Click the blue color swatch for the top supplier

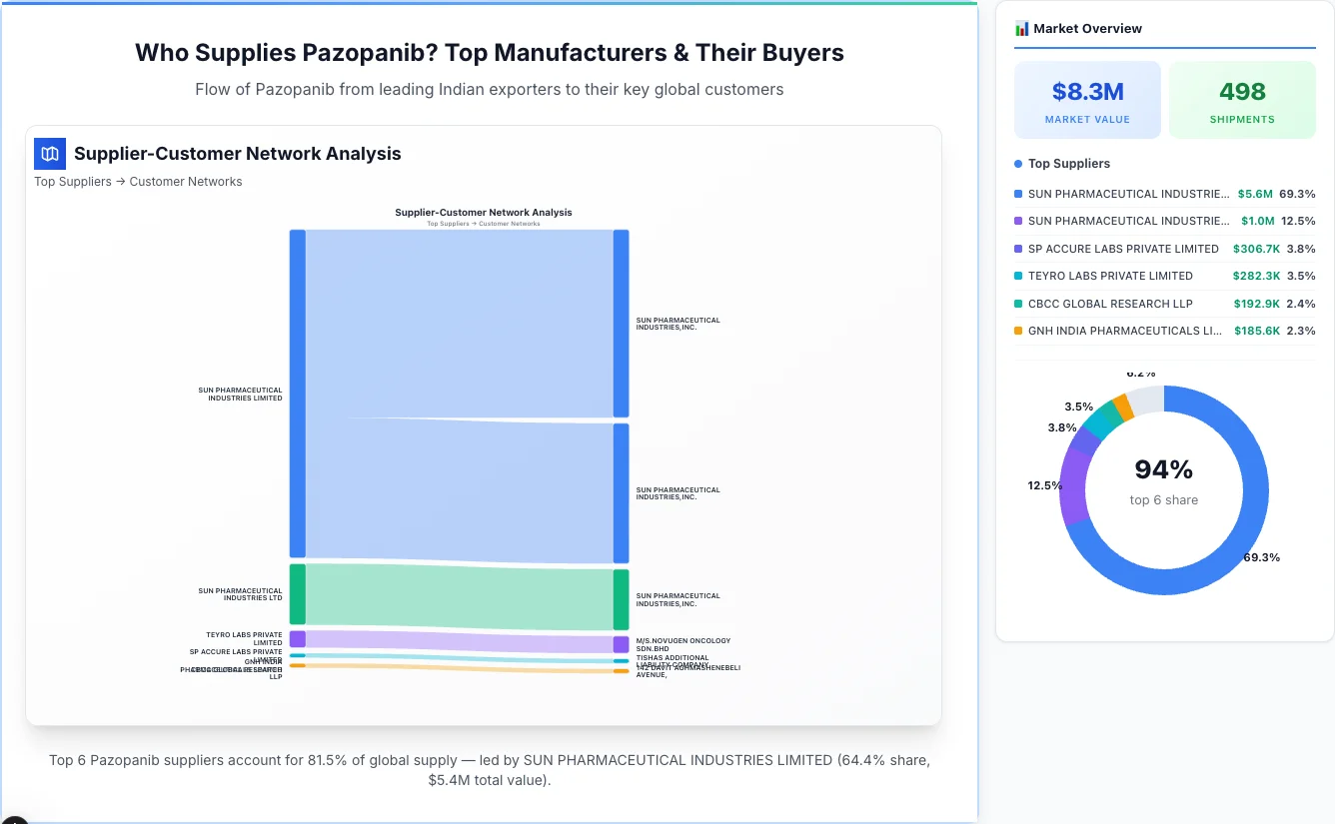click(x=1020, y=194)
